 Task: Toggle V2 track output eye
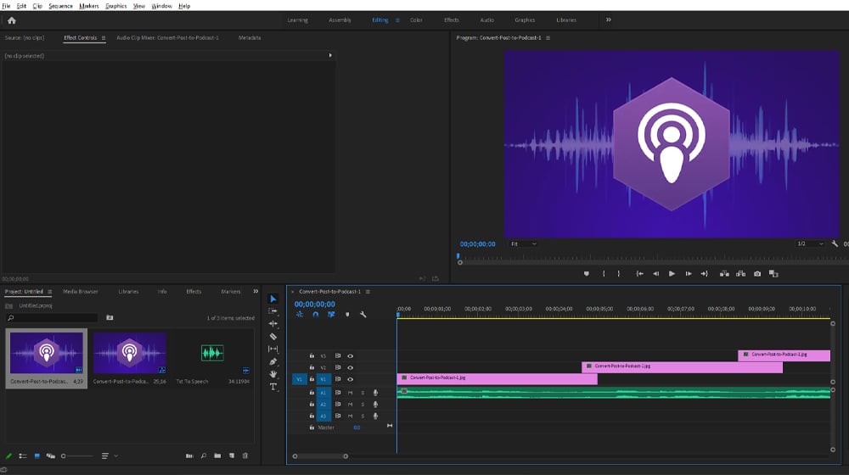(351, 368)
